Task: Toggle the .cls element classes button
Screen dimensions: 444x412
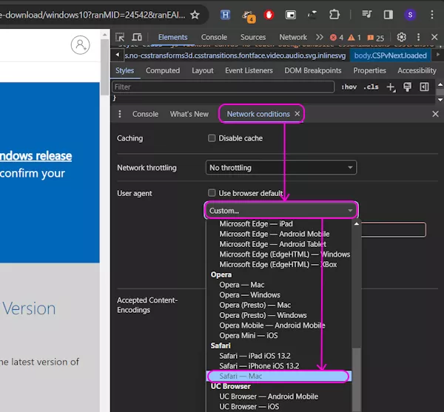Action: click(x=371, y=87)
